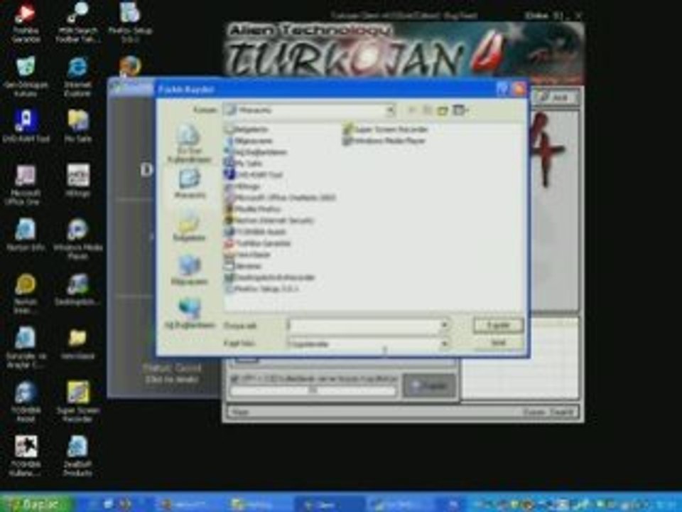Select Super Screen Recorder in file list
This screenshot has height=512, width=682.
(385, 129)
